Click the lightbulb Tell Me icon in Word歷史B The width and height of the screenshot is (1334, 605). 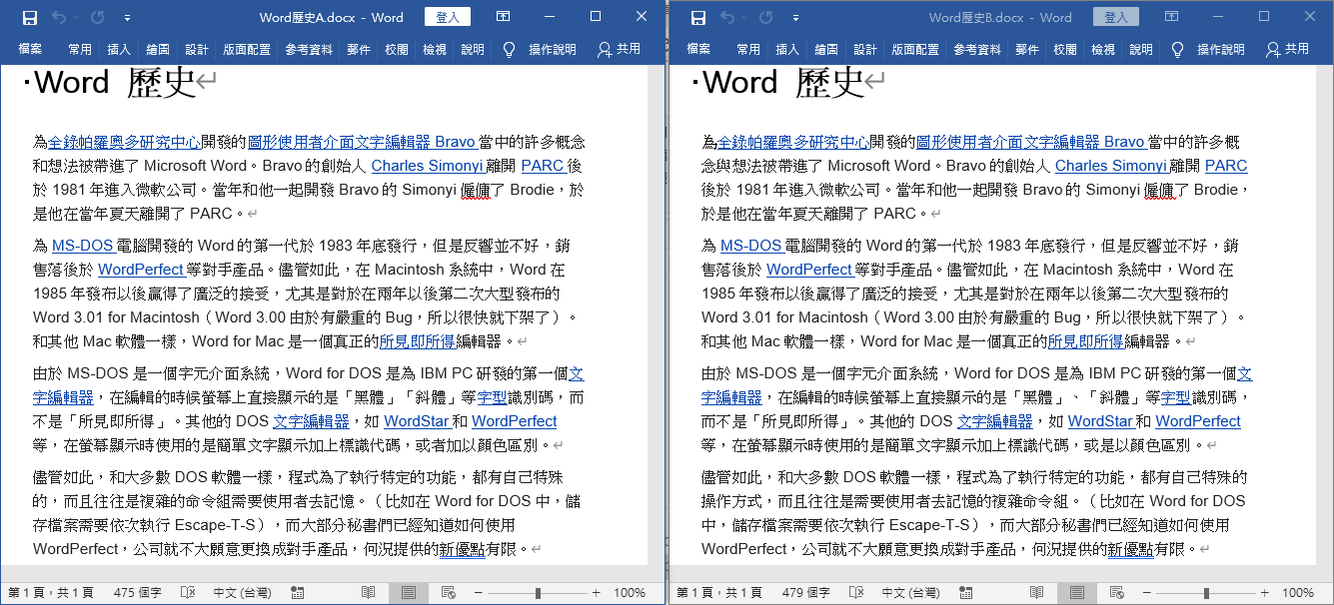tap(1177, 49)
